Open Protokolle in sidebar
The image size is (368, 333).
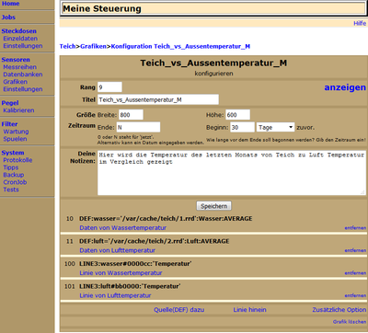(17, 160)
